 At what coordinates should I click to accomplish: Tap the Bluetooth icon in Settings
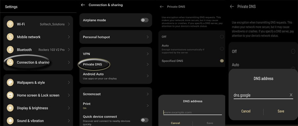(x=11, y=50)
